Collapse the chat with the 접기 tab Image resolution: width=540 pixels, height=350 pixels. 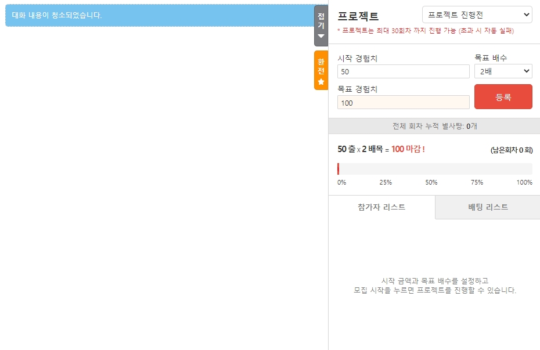321,26
